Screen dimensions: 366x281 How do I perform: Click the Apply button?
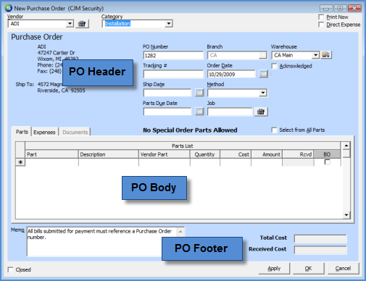coord(274,269)
